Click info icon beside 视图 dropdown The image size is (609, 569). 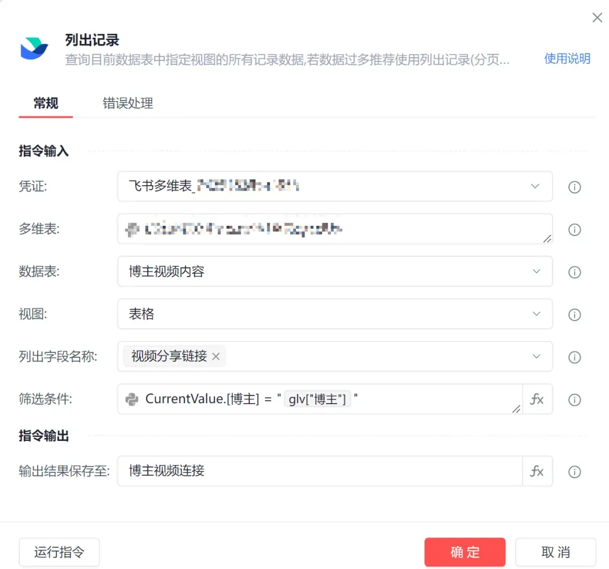coord(574,315)
